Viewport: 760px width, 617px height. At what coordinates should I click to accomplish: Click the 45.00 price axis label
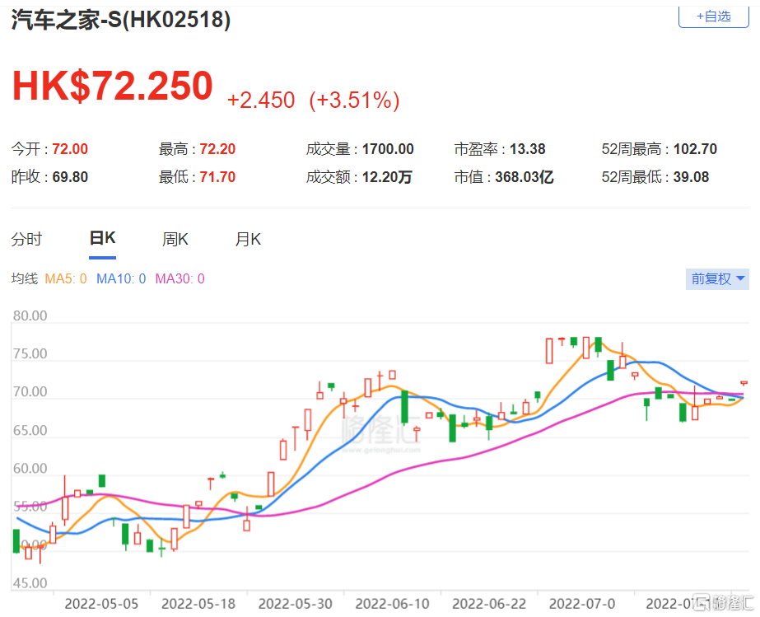(x=30, y=583)
